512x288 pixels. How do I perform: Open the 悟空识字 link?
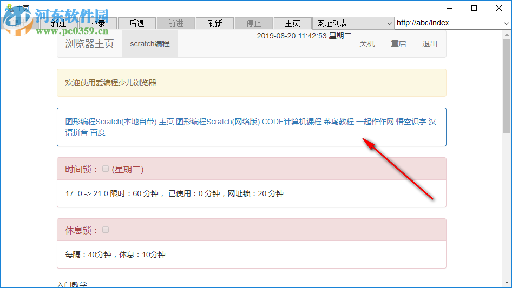(411, 122)
